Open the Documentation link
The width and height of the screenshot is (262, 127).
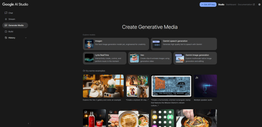[x=246, y=5]
